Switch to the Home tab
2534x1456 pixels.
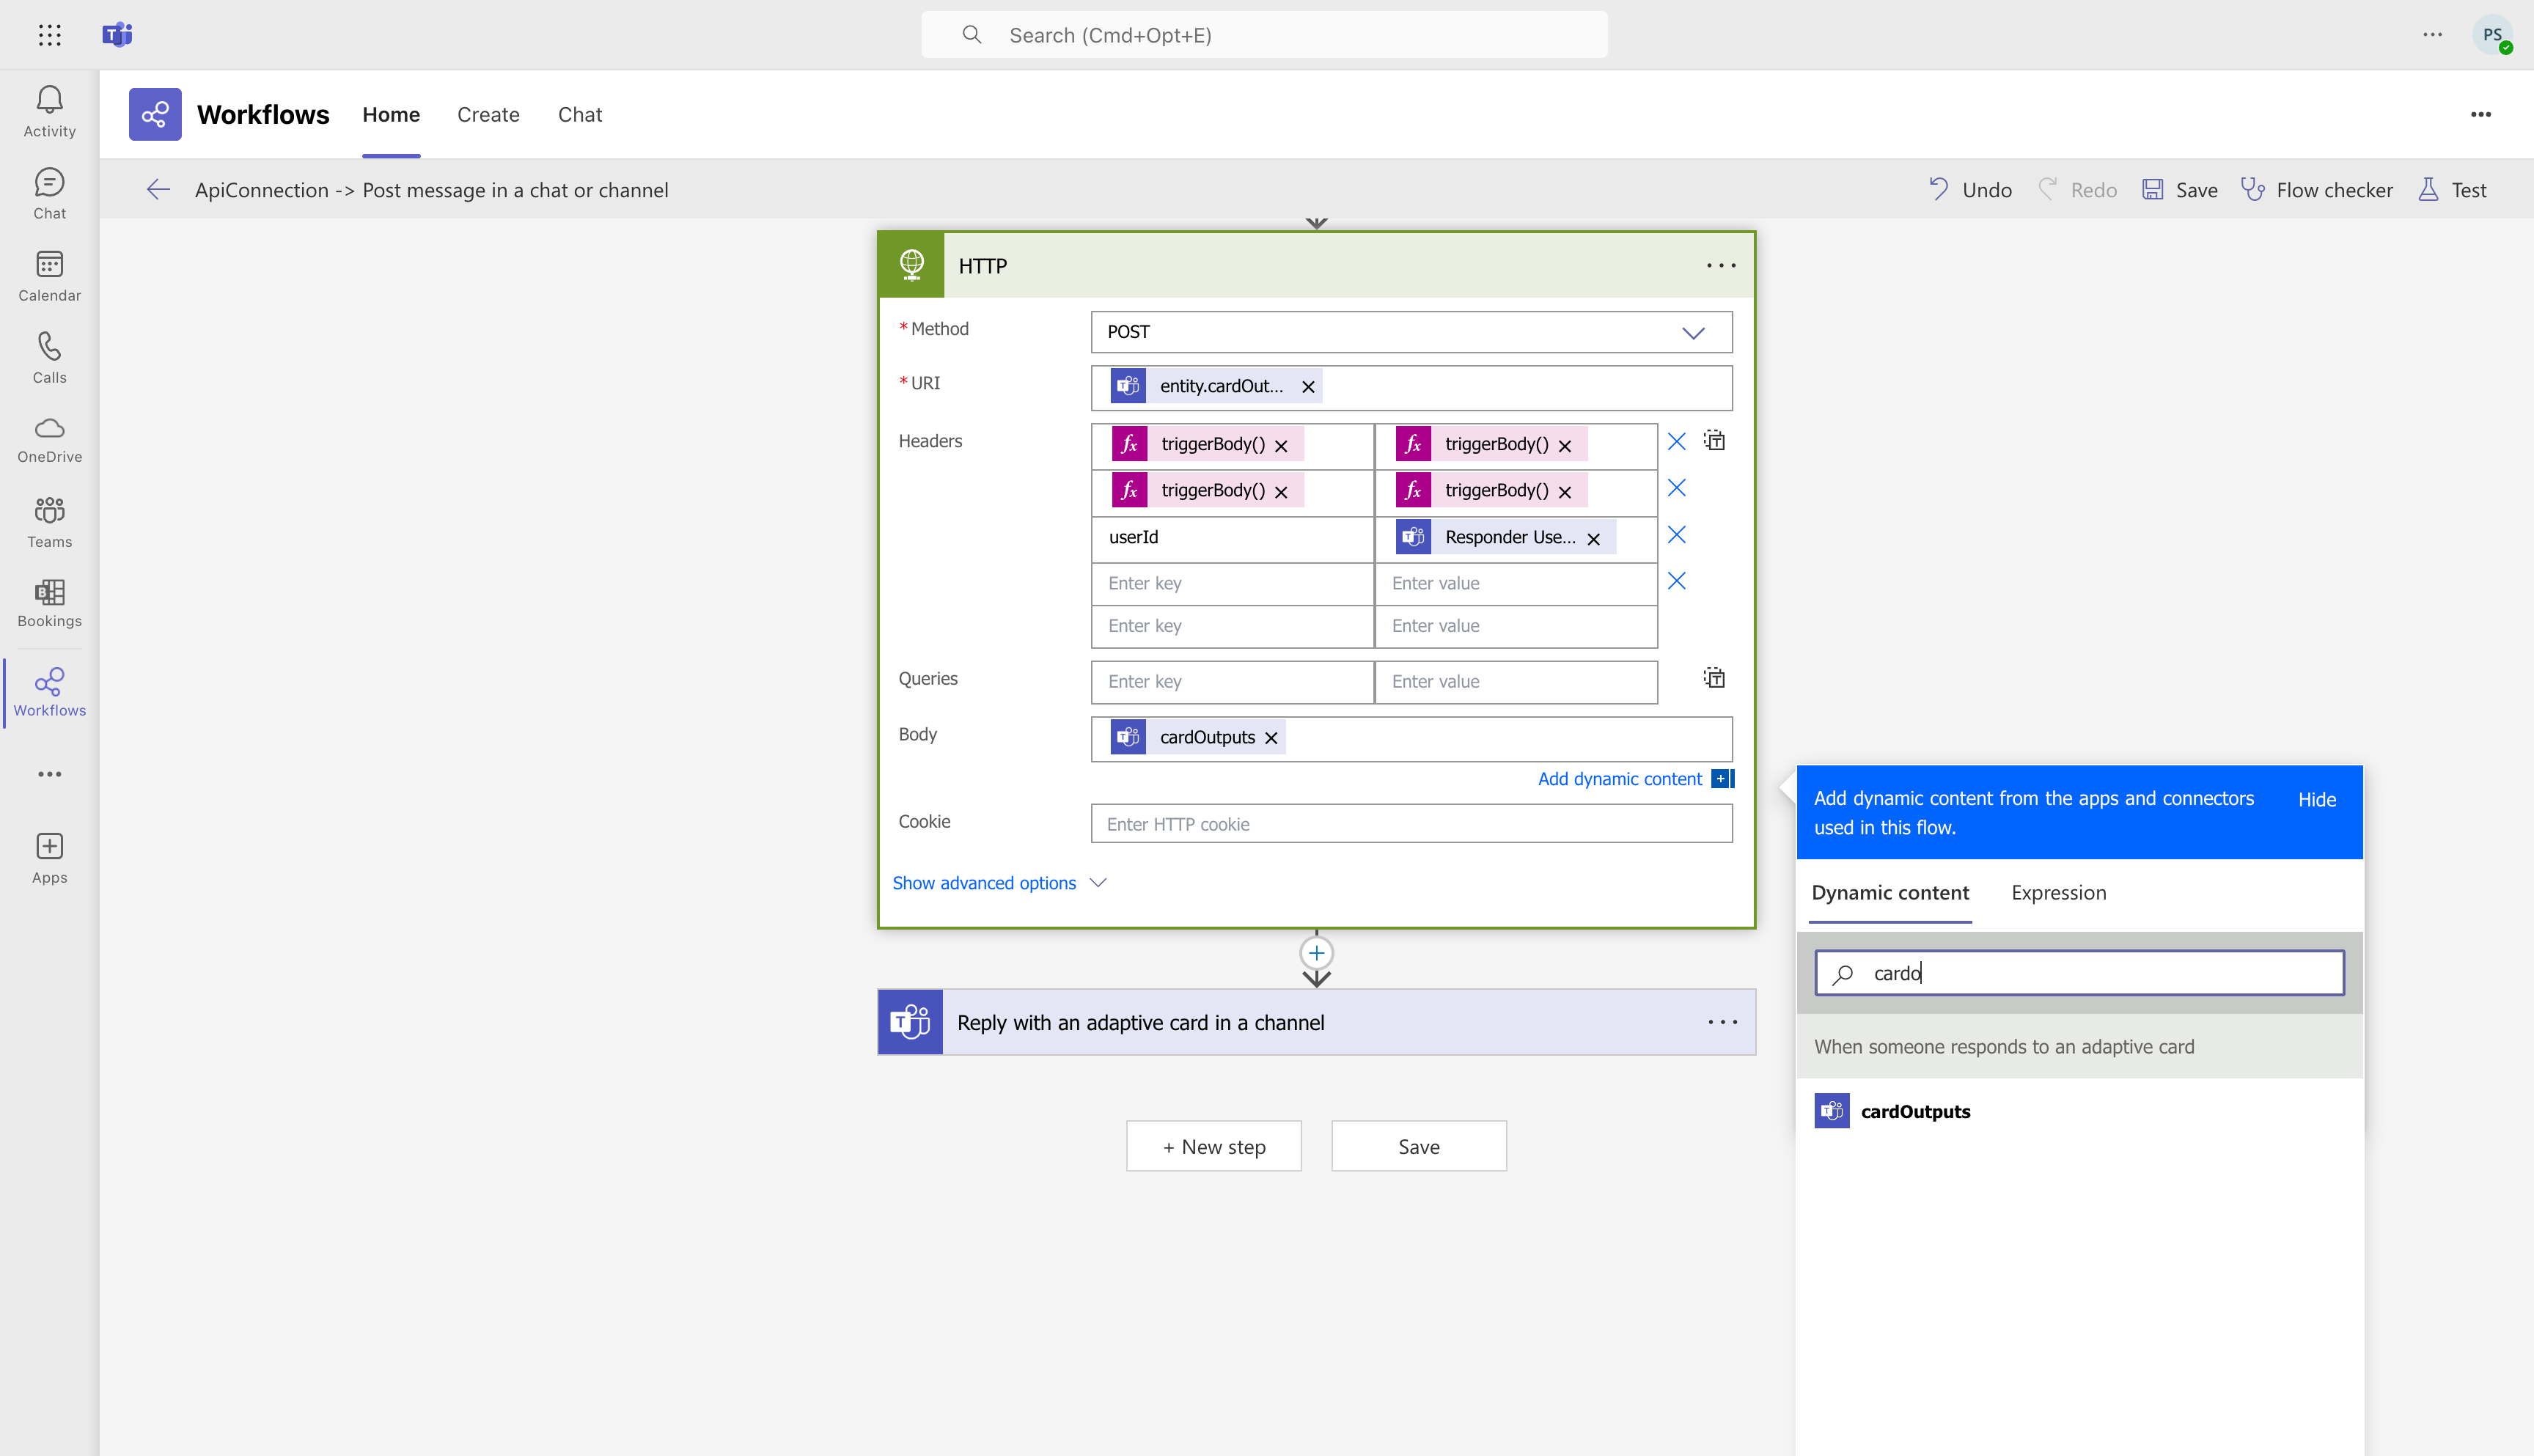pyautogui.click(x=391, y=114)
